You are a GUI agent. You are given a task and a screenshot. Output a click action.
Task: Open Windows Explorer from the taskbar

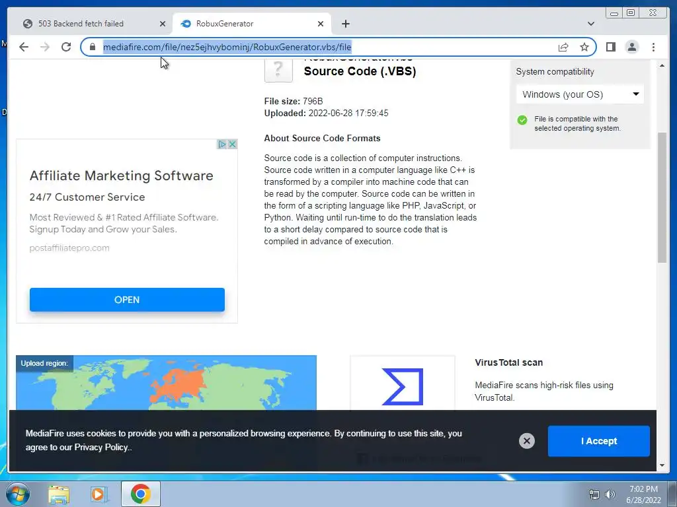tap(58, 494)
